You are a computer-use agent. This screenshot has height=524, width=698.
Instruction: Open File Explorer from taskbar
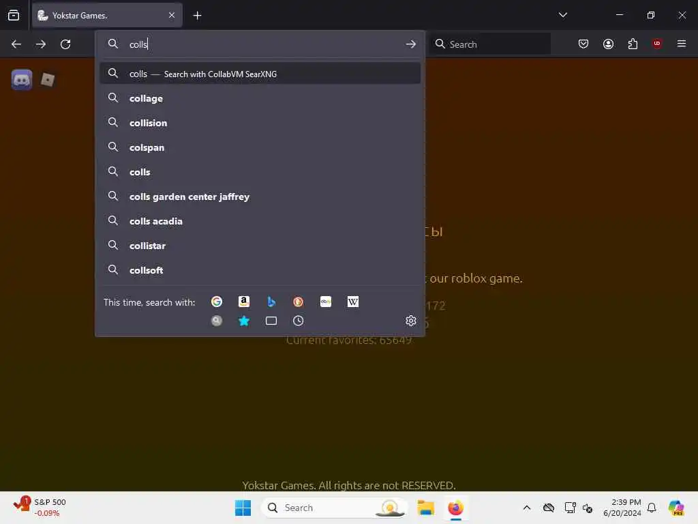click(425, 508)
